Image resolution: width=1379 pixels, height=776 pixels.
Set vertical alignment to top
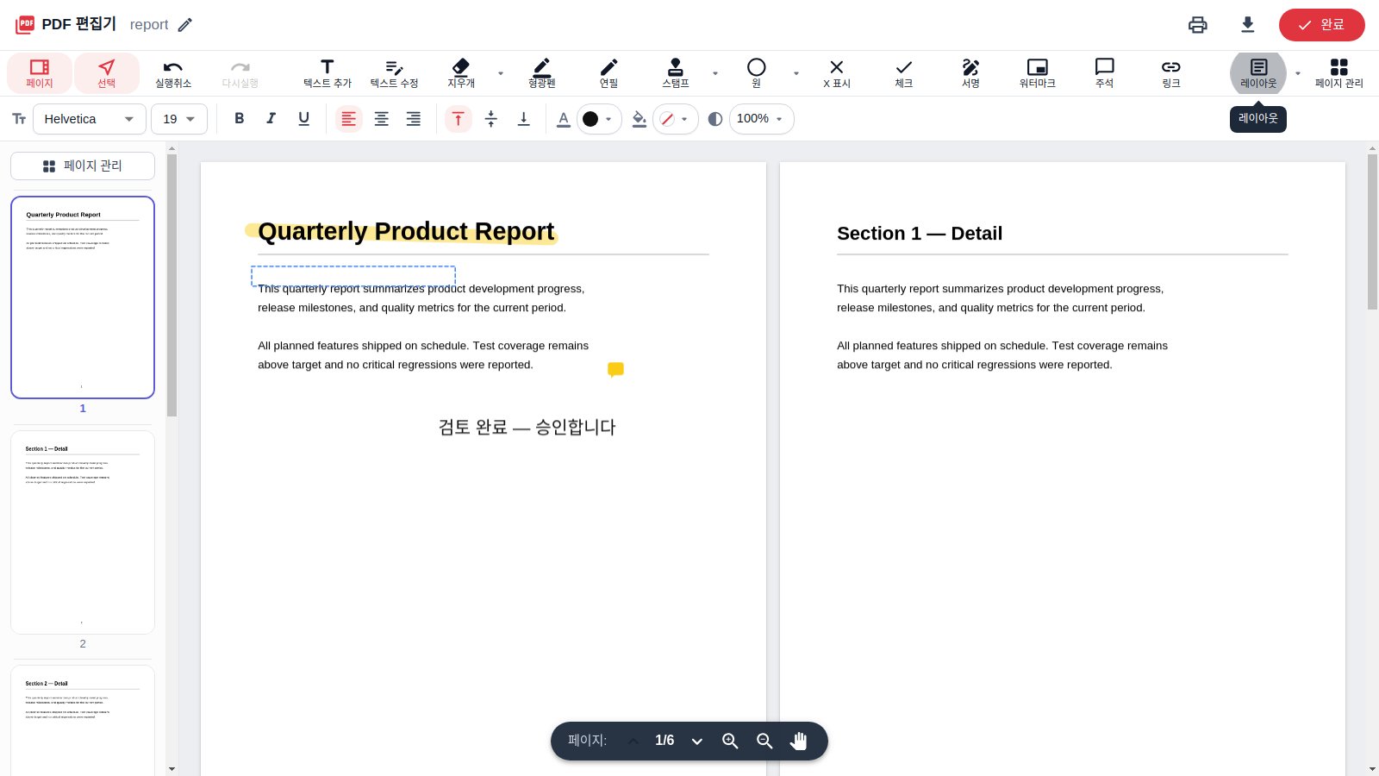click(459, 119)
